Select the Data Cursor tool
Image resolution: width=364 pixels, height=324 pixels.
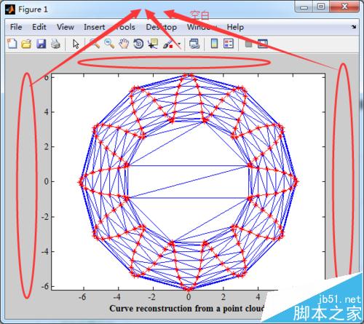153,44
